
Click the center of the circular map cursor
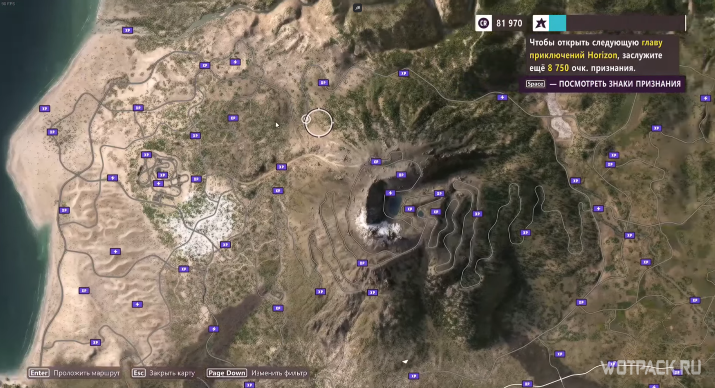pos(319,122)
